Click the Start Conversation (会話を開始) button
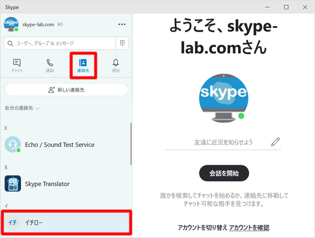The image size is (315, 238). coord(224,173)
